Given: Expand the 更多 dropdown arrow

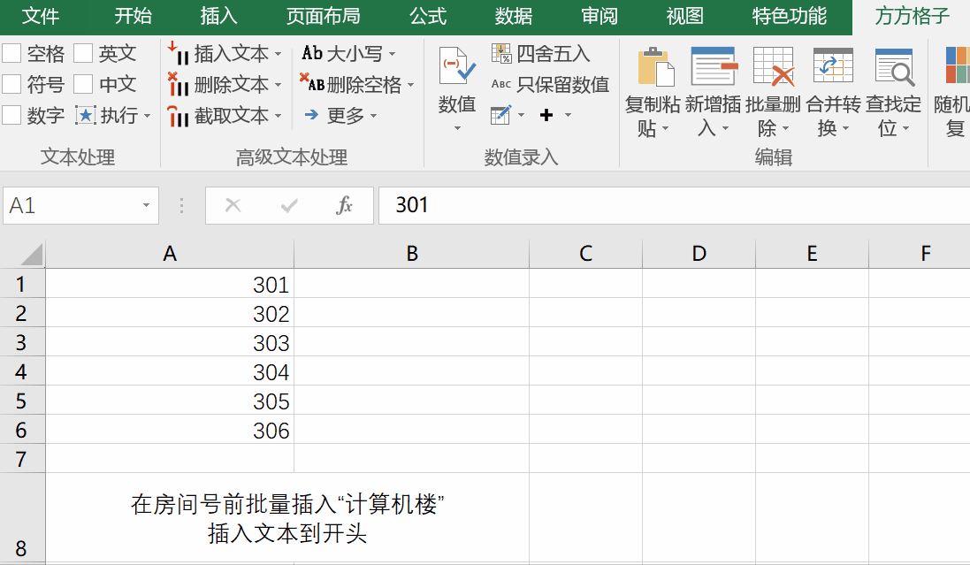Looking at the screenshot, I should tap(373, 116).
